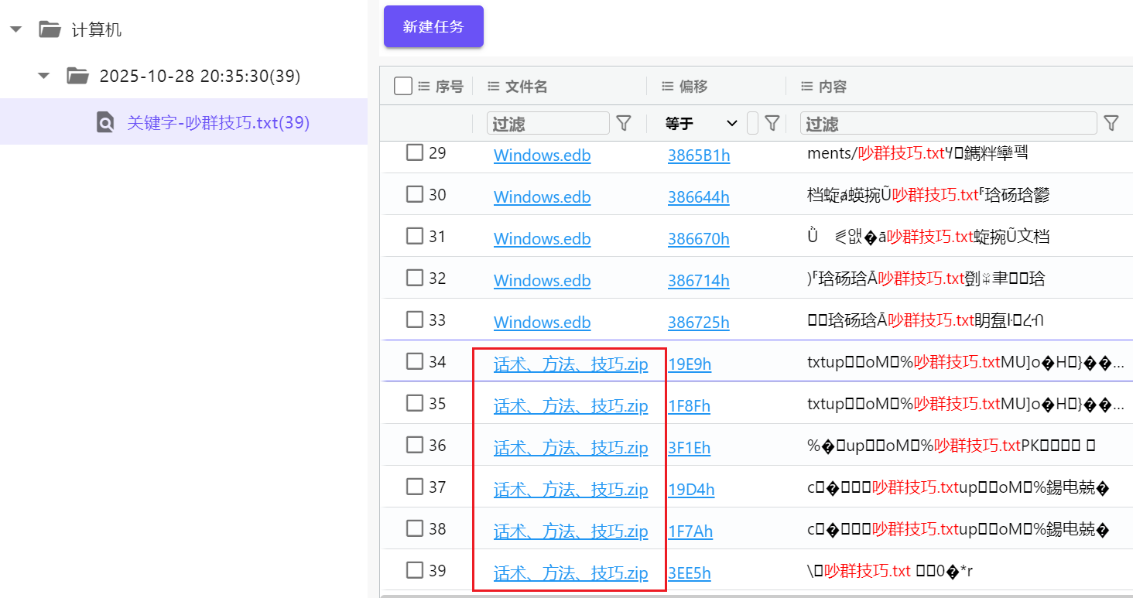Open the 偏移 column menu icon

point(667,87)
